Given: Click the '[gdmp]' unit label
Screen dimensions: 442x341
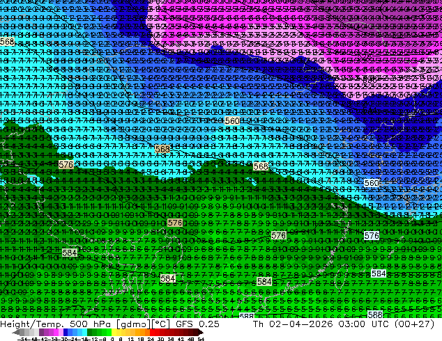Looking at the screenshot, I should [135, 324].
